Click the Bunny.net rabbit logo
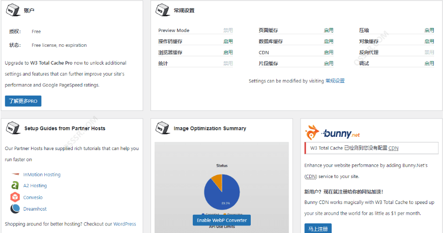Viewport: 443px width, 233px height. point(312,133)
